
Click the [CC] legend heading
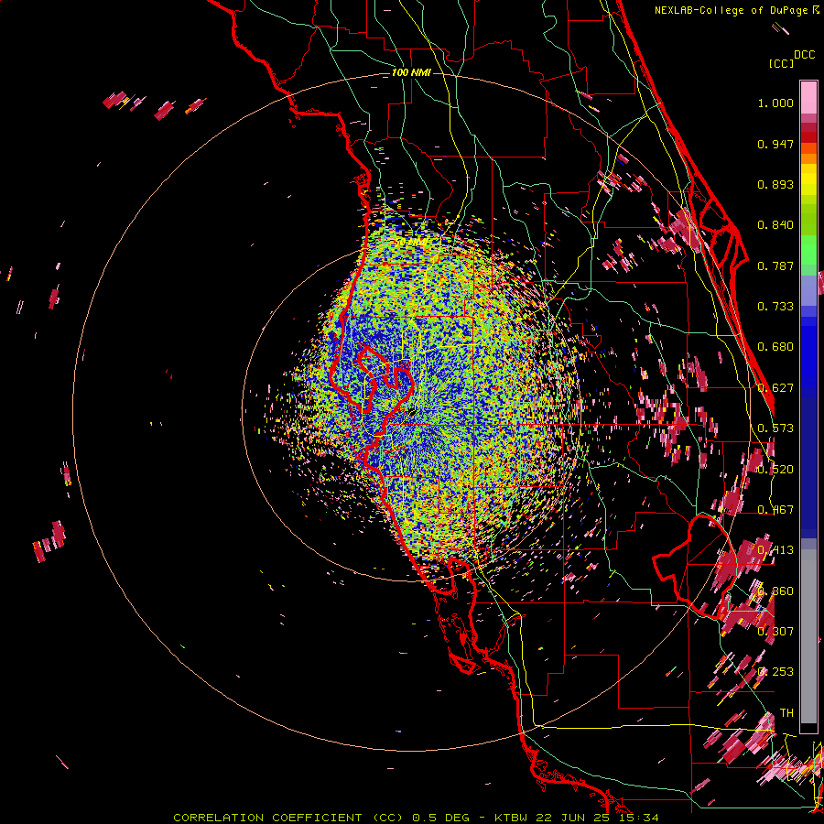(781, 63)
